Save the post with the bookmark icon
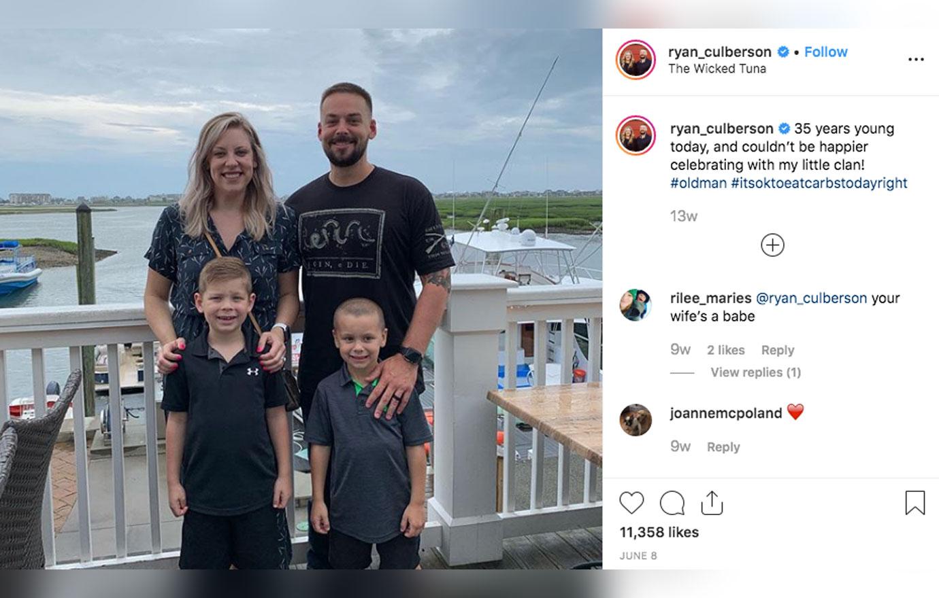939x598 pixels. [915, 503]
